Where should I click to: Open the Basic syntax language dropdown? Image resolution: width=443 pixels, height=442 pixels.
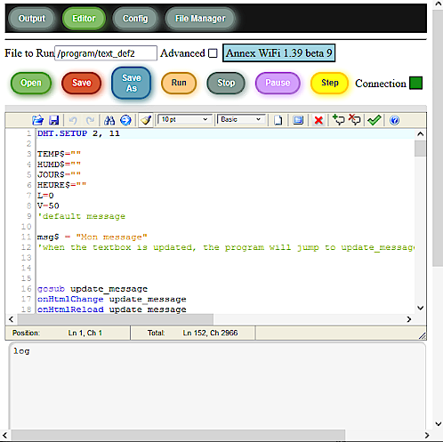pyautogui.click(x=241, y=119)
